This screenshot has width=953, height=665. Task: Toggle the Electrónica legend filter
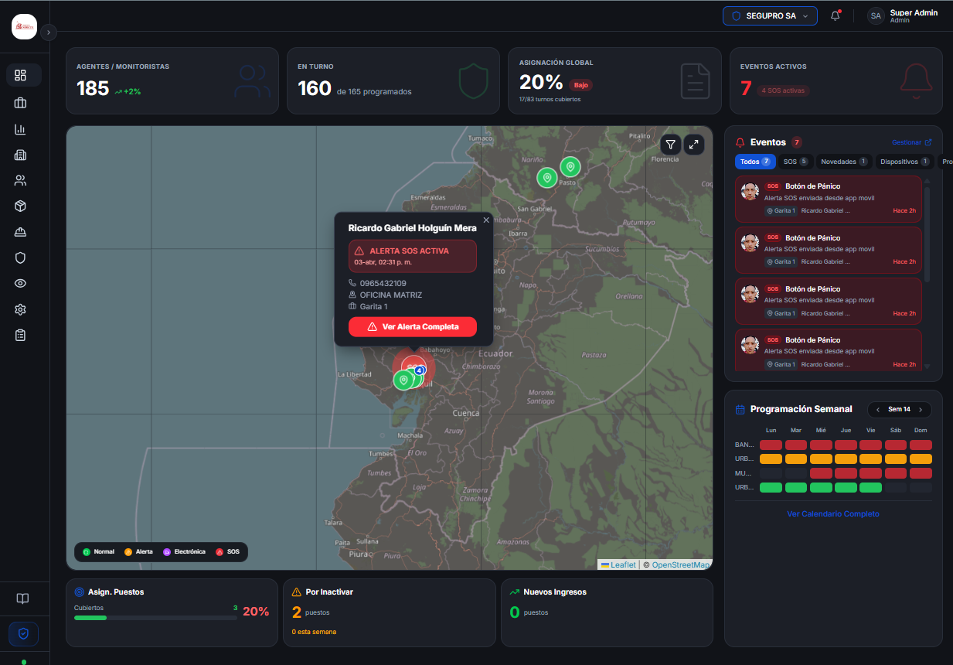(183, 551)
